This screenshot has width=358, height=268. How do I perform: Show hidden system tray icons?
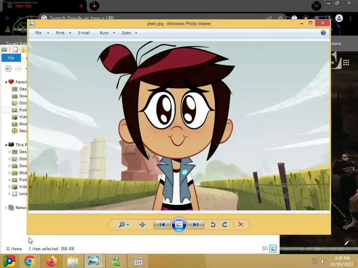[x=306, y=261]
